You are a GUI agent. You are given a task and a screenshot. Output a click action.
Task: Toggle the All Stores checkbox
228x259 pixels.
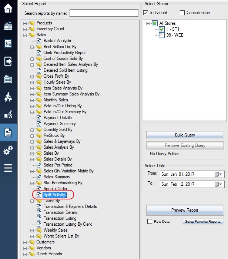coord(155,23)
